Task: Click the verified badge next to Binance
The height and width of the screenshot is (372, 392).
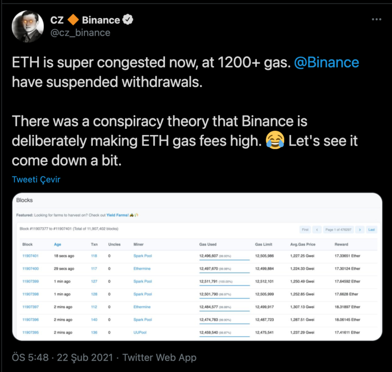Action: point(128,19)
